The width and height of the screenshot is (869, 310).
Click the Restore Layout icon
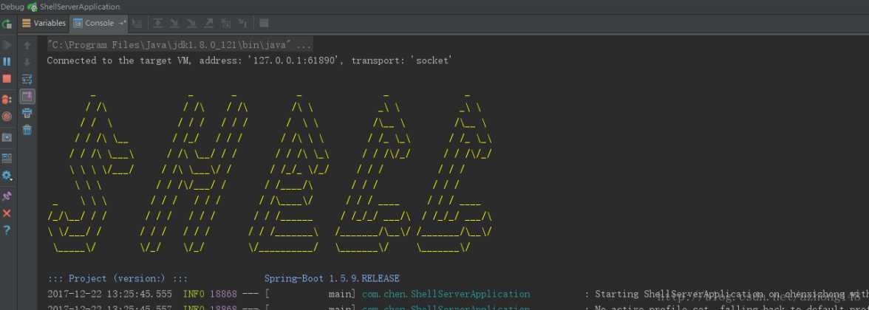[x=7, y=158]
